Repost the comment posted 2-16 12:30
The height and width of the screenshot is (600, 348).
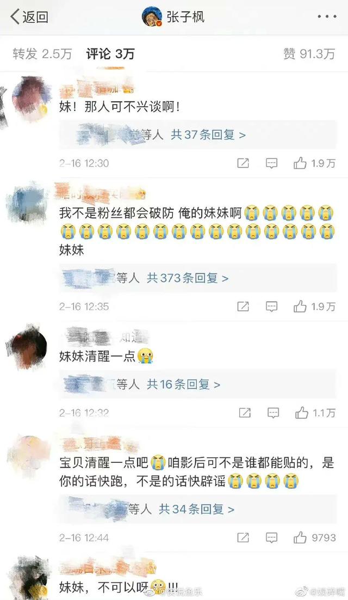click(x=243, y=163)
